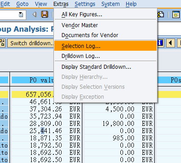181x163 pixels.
Task: Click the Save floppy disk icon
Action: 44,14
